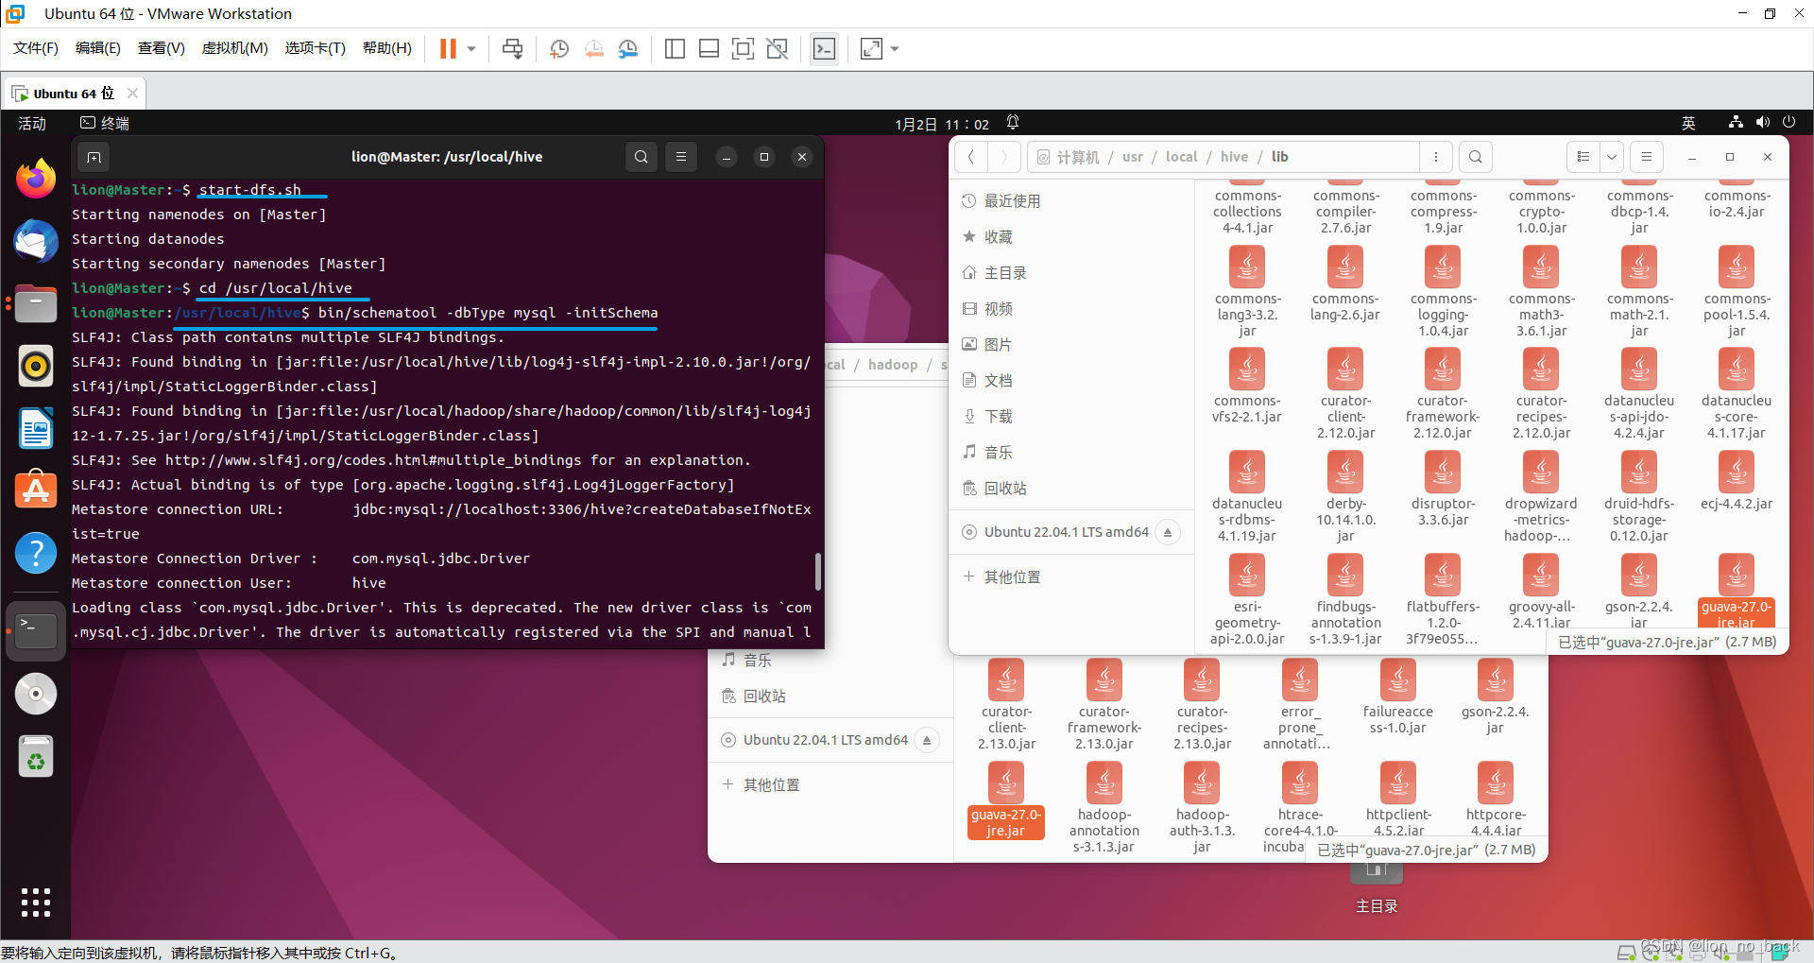Select guava-27.0-jre.jar in the lib window
The width and height of the screenshot is (1814, 963).
point(1737,590)
